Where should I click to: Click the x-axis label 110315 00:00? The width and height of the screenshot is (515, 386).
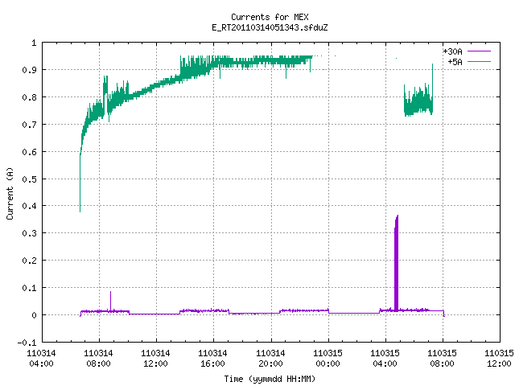(328, 359)
